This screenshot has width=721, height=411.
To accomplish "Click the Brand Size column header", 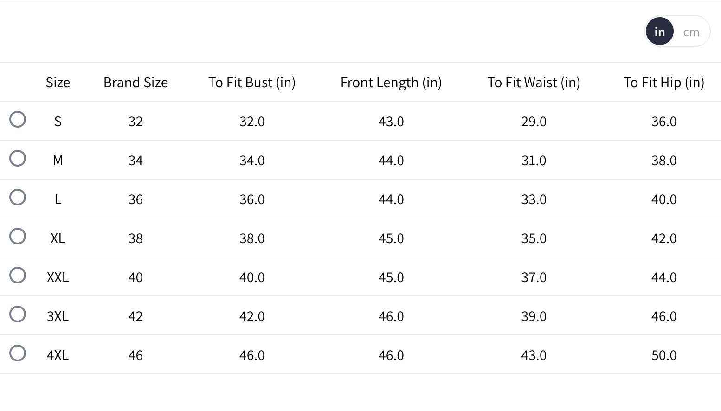I will coord(135,83).
